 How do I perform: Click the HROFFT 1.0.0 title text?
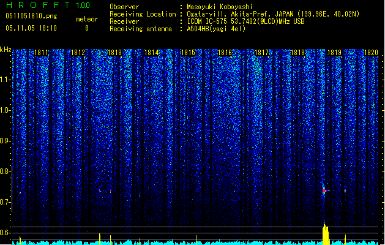48,5
